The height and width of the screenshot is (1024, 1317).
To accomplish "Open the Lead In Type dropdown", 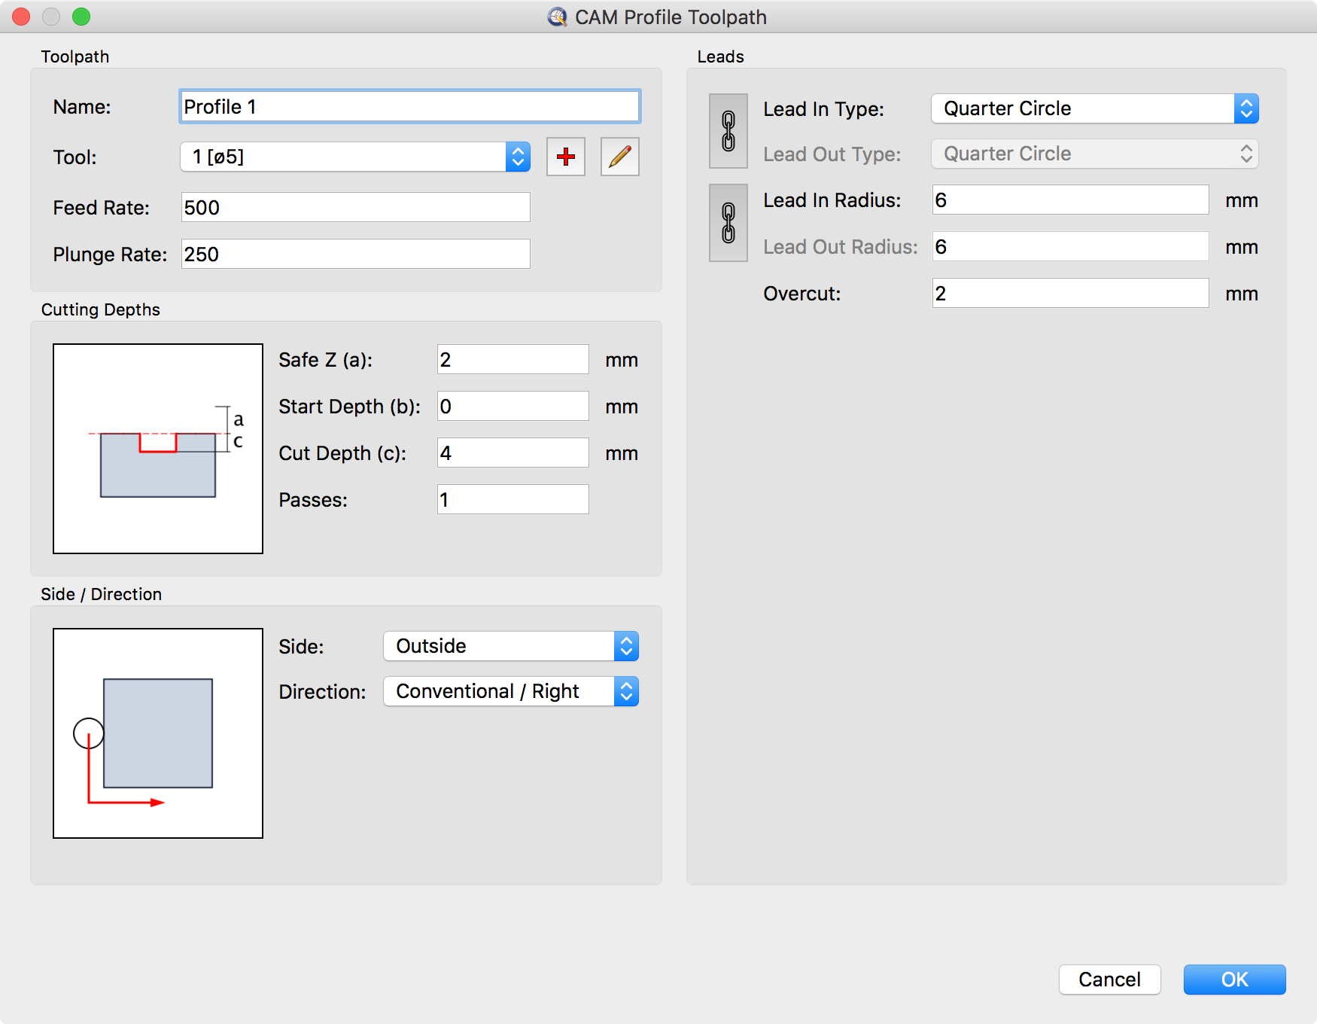I will coord(1094,108).
